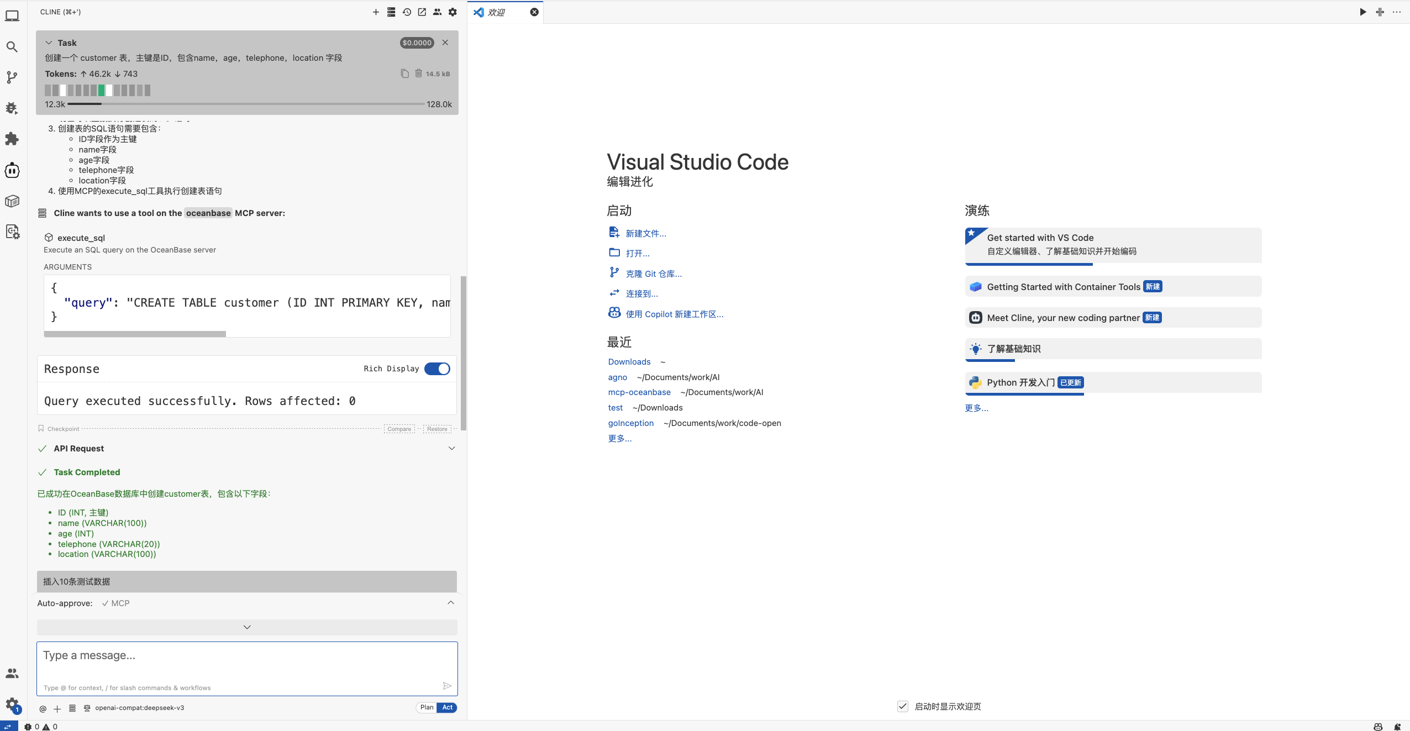Image resolution: width=1410 pixels, height=731 pixels.
Task: Open Cline history icon in panel header
Action: (407, 12)
